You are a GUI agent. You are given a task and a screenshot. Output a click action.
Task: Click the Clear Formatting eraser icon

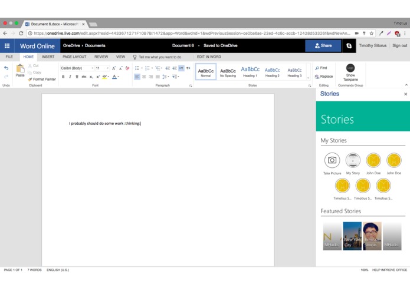tap(127, 68)
